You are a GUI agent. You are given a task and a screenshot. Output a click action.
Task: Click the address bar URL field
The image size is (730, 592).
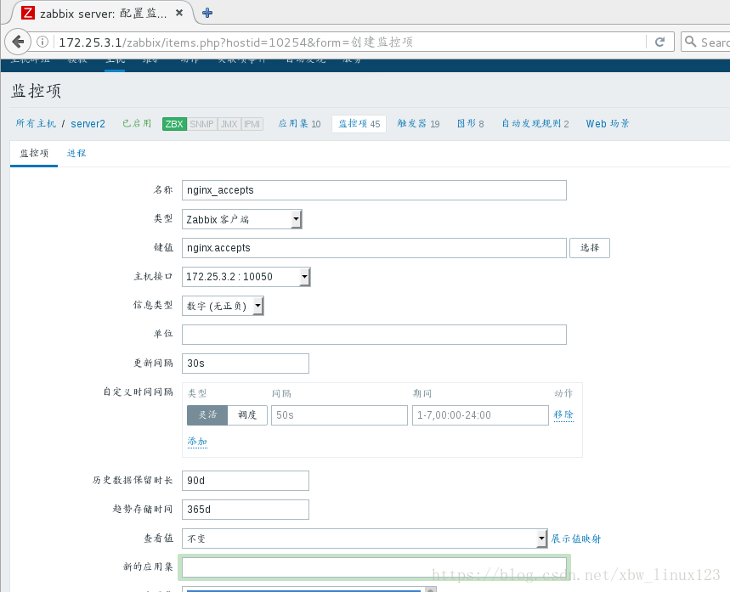point(349,42)
